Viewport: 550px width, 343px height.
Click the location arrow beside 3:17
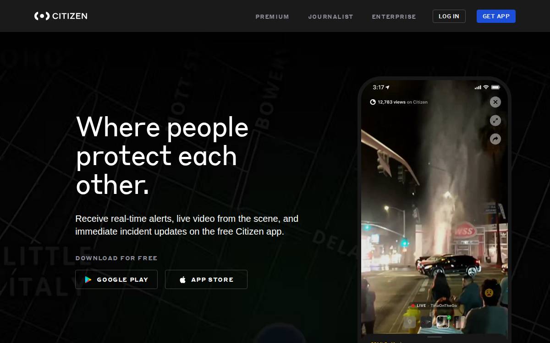click(x=387, y=87)
